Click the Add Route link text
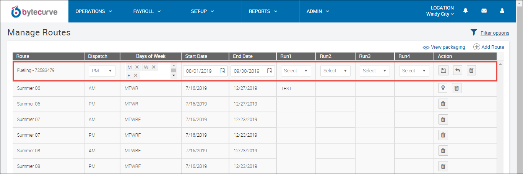523x174 pixels. click(x=493, y=47)
